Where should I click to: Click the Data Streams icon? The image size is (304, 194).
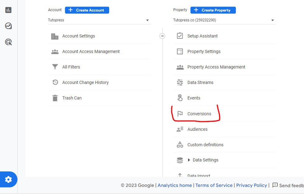180,82
